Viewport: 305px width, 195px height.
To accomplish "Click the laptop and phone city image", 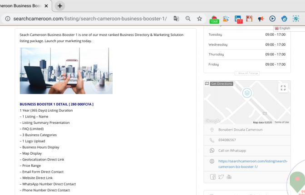I will (66, 71).
